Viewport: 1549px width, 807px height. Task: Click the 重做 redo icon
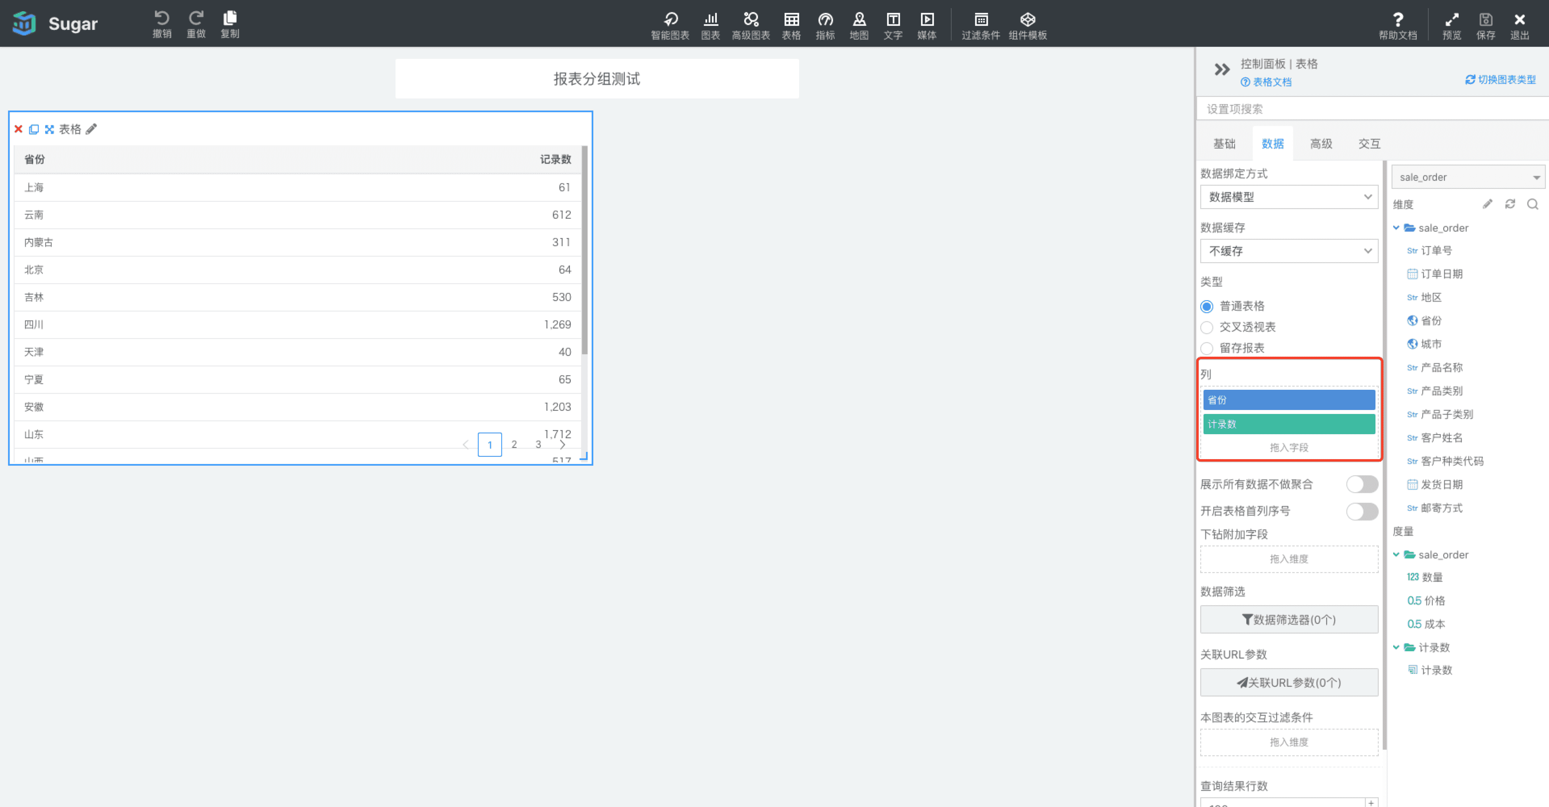click(196, 24)
